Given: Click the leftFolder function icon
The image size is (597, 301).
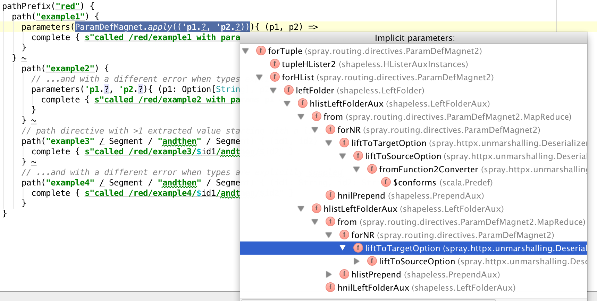Looking at the screenshot, I should (289, 90).
